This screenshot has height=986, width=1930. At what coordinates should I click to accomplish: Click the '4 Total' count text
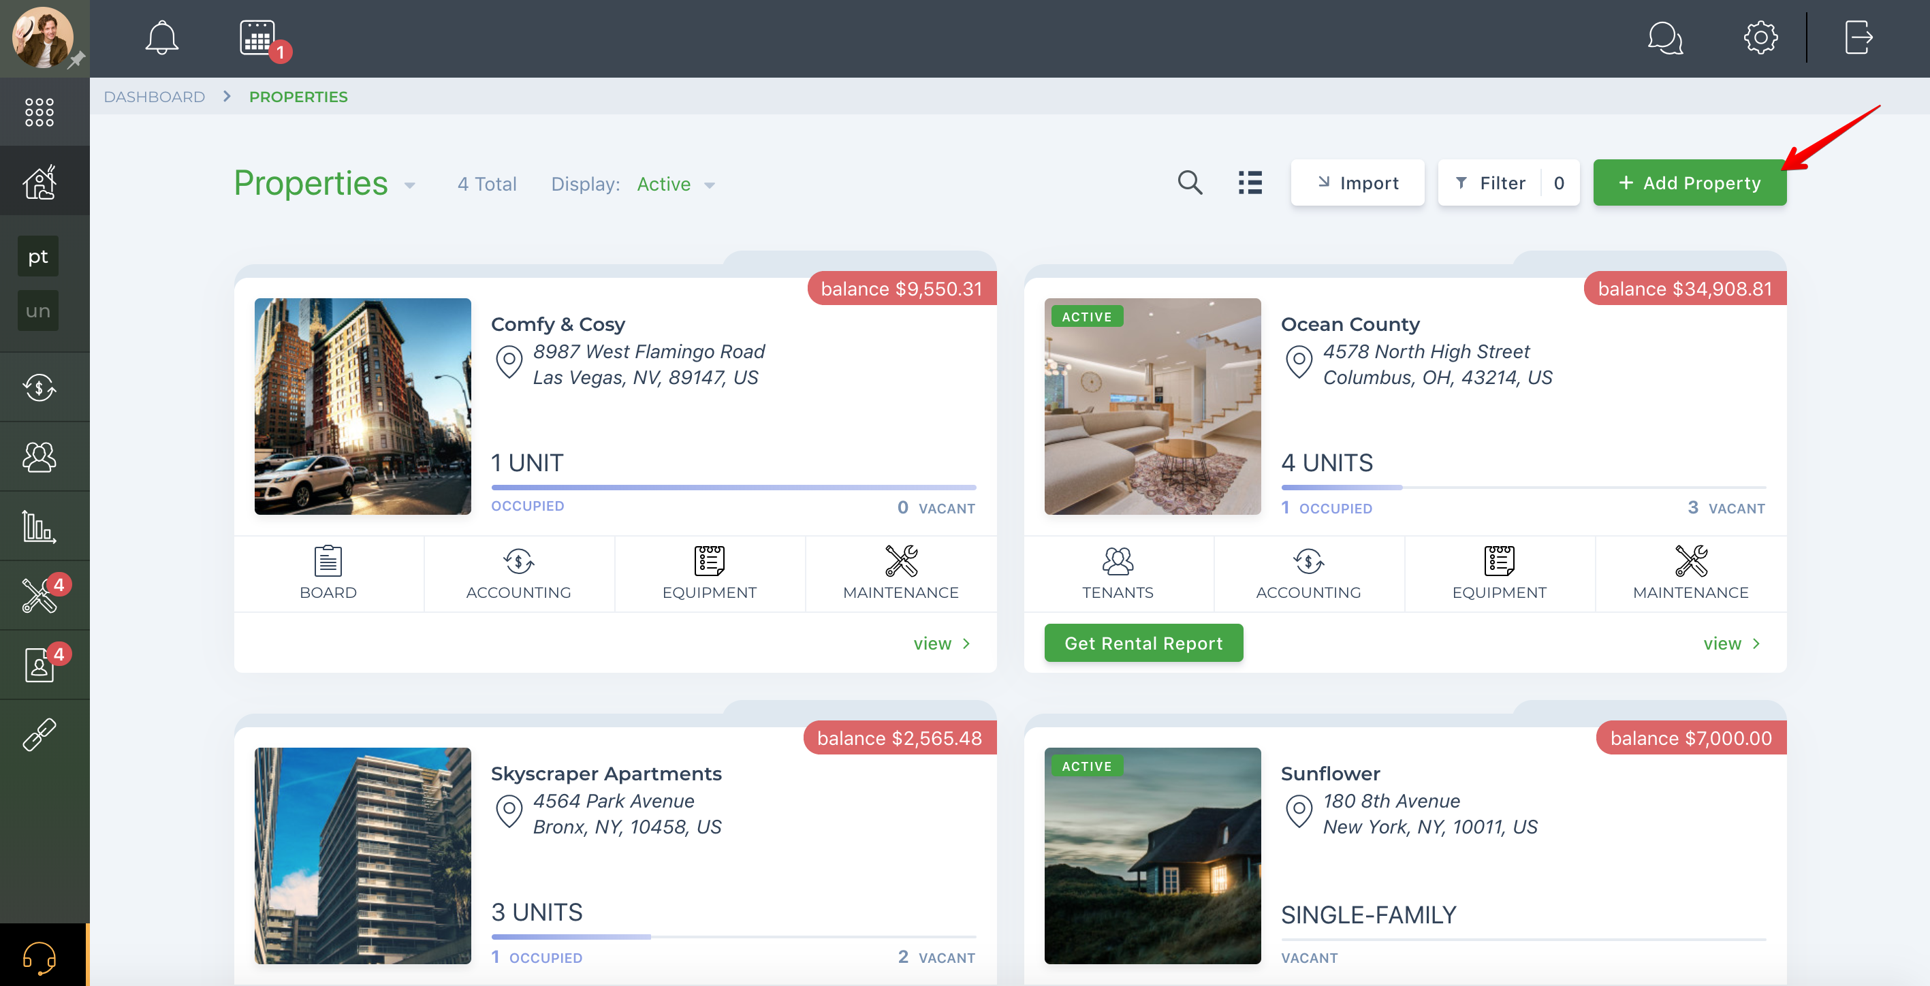pos(487,185)
